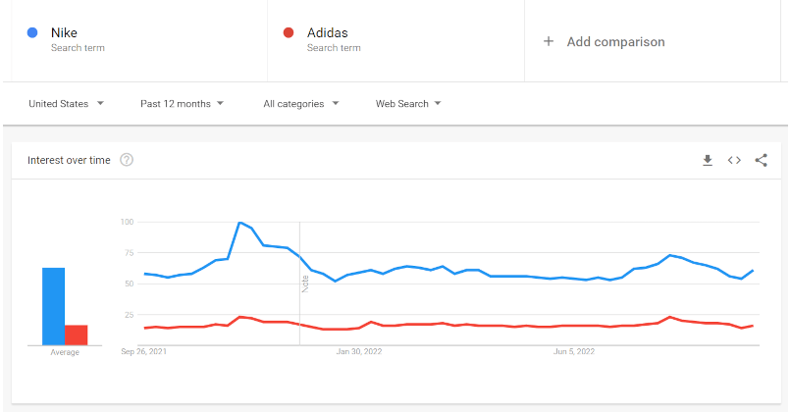The width and height of the screenshot is (791, 413).
Task: Expand the All categories dropdown
Action: 301,103
